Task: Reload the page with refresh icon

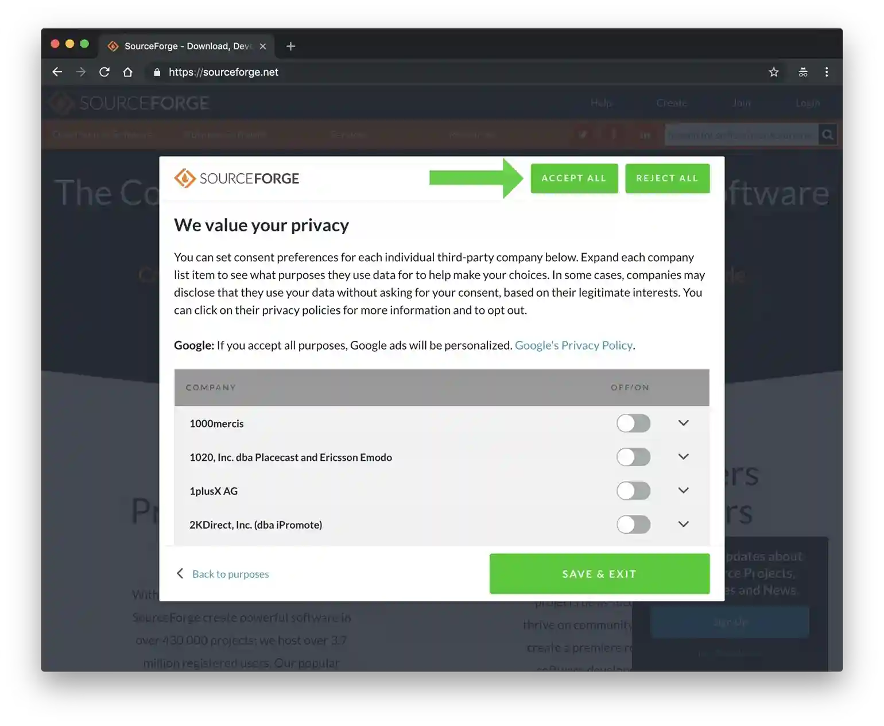Action: [104, 72]
